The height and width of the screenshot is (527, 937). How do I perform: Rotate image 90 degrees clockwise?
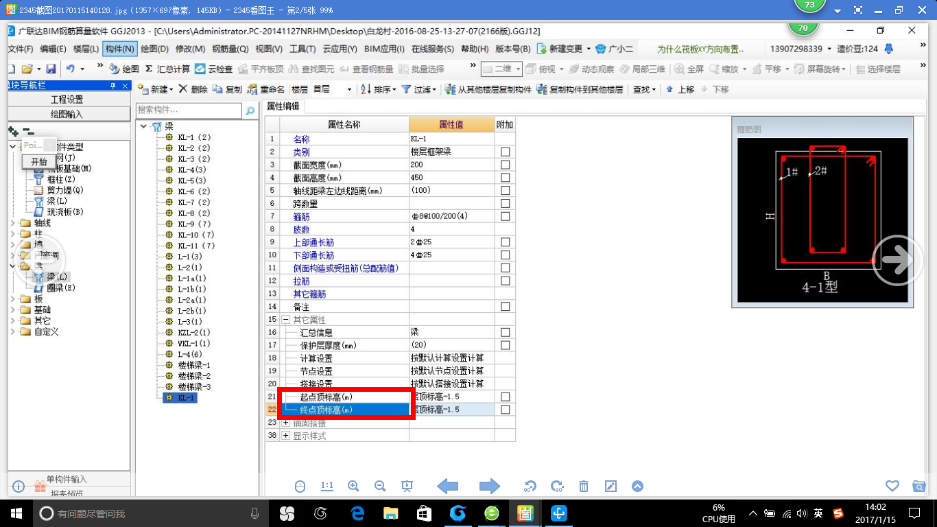(557, 486)
